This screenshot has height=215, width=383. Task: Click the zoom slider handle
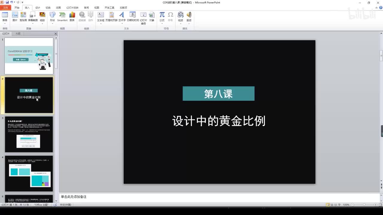[x=364, y=205]
